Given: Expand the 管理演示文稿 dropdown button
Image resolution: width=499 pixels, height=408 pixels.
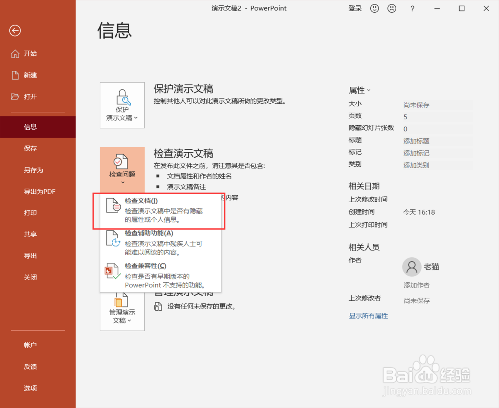Looking at the screenshot, I should click(122, 312).
